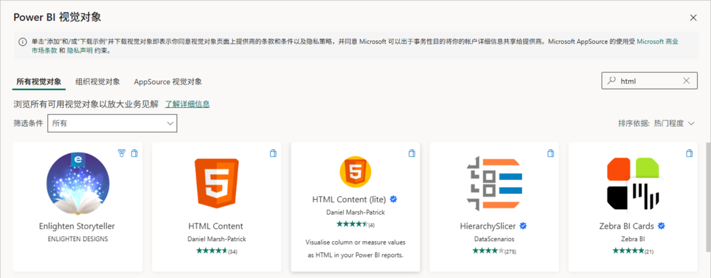Image resolution: width=711 pixels, height=278 pixels.
Task: Click the DataScenarios publisher name
Action: click(494, 239)
